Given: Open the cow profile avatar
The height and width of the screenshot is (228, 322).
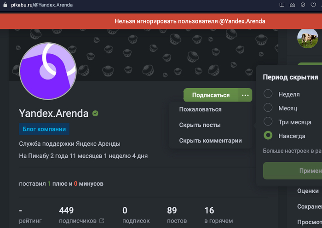Looking at the screenshot, I should click(307, 38).
